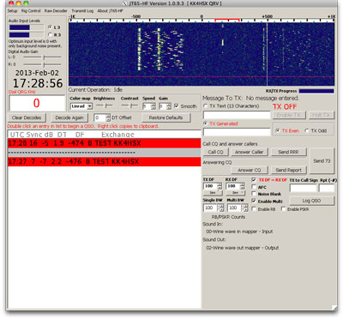Open the Transmit Log menu
Screen dimensions: 343x319
[82, 11]
